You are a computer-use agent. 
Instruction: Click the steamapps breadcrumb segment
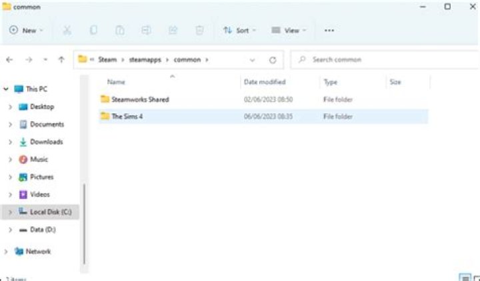pyautogui.click(x=145, y=60)
